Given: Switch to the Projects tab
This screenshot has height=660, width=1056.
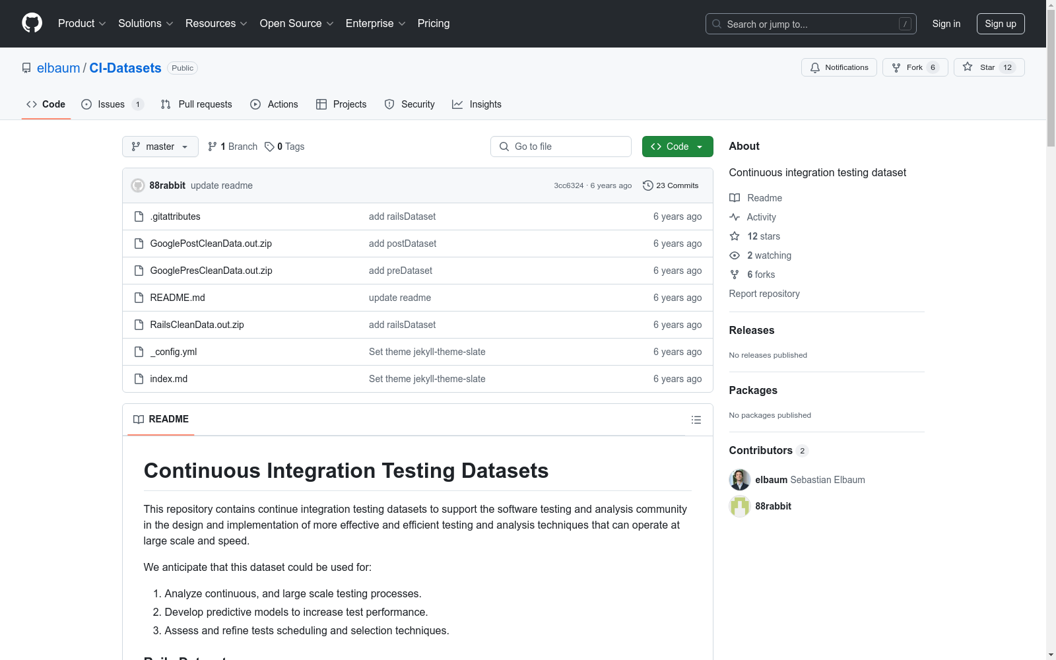Looking at the screenshot, I should (341, 104).
